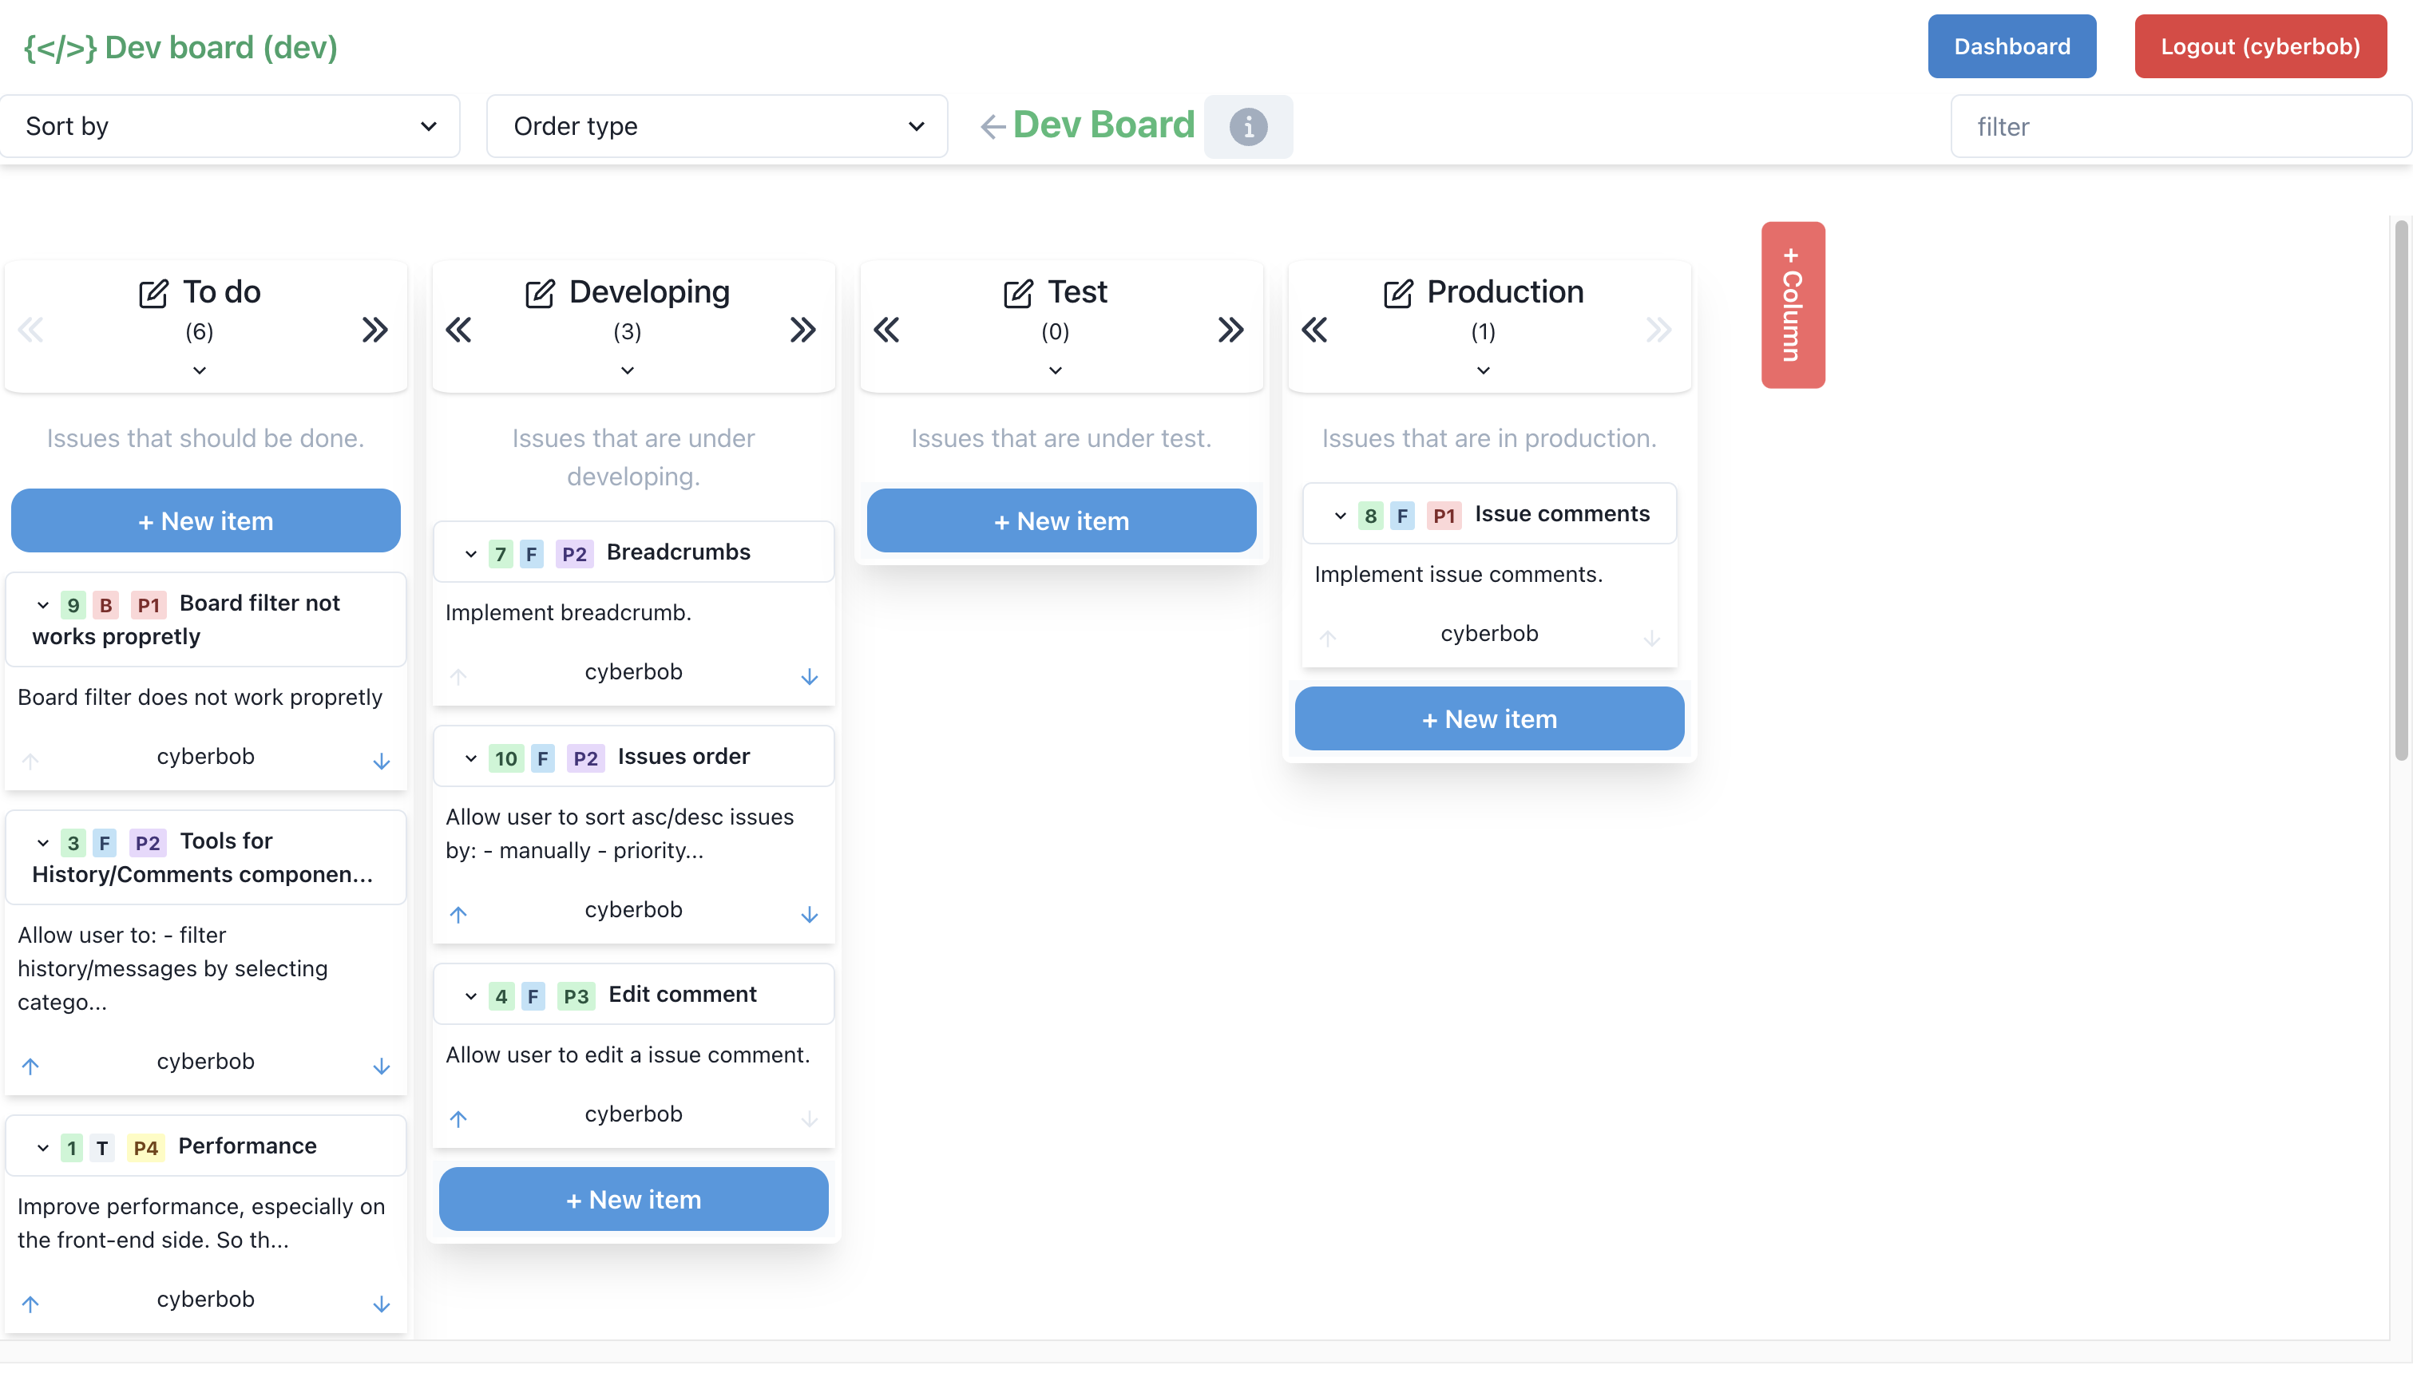Click Logout (cyberbob) button

pos(2260,46)
